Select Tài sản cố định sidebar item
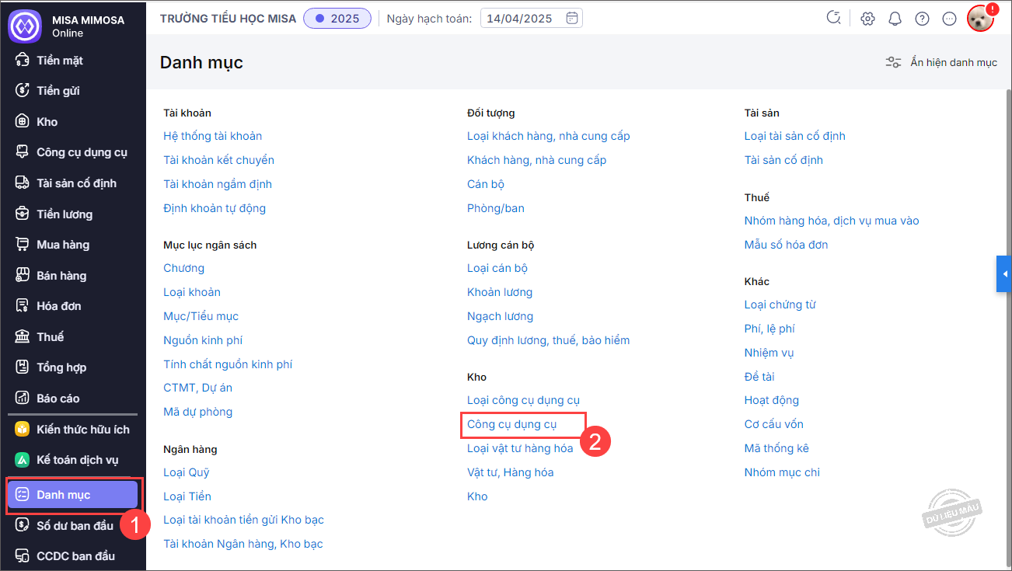The width and height of the screenshot is (1012, 571). point(76,183)
